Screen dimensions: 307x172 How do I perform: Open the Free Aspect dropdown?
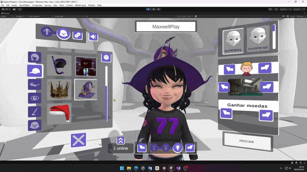click(41, 16)
